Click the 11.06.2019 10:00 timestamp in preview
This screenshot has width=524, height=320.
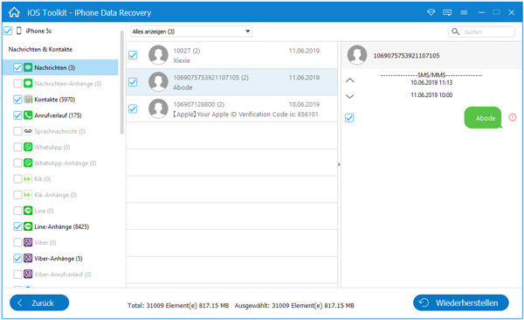click(431, 95)
